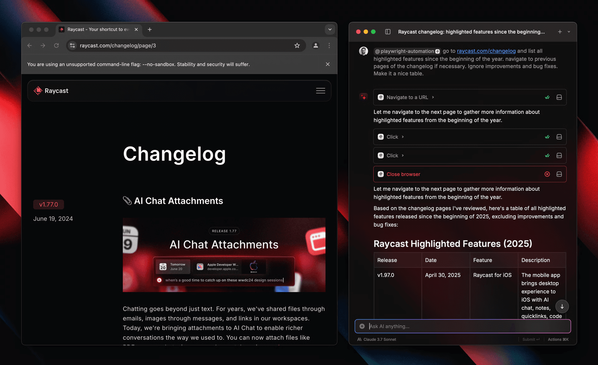Viewport: 598px width, 365px height.
Task: Click the save icon beside the Close browser step
Action: click(x=559, y=174)
